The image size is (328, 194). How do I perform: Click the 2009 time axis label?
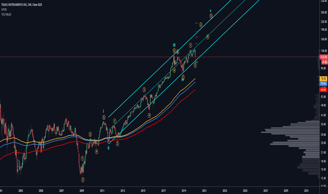[82, 190]
